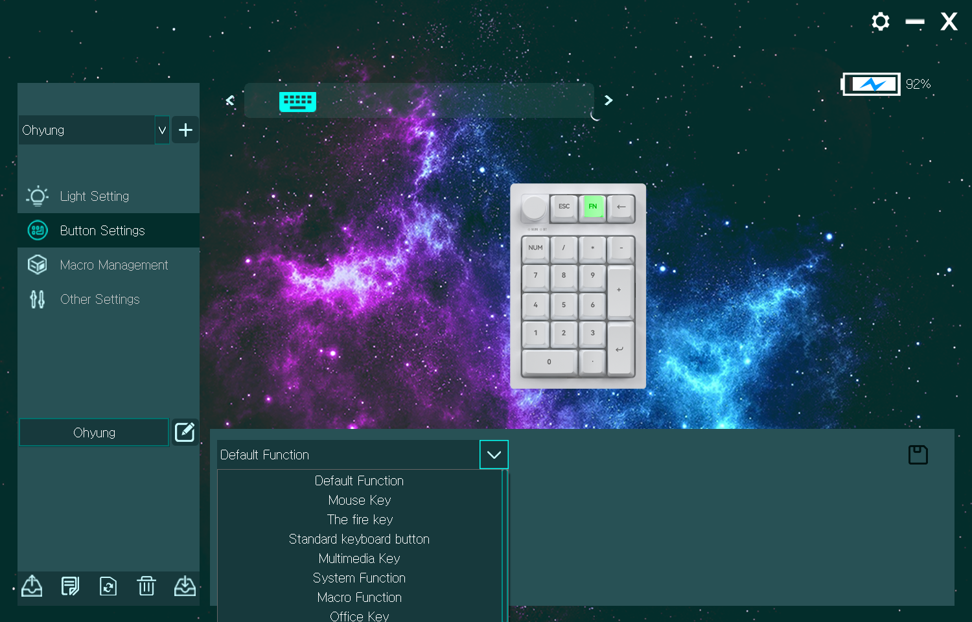Click the green FN key on keypad
Image resolution: width=972 pixels, height=622 pixels.
tap(592, 207)
